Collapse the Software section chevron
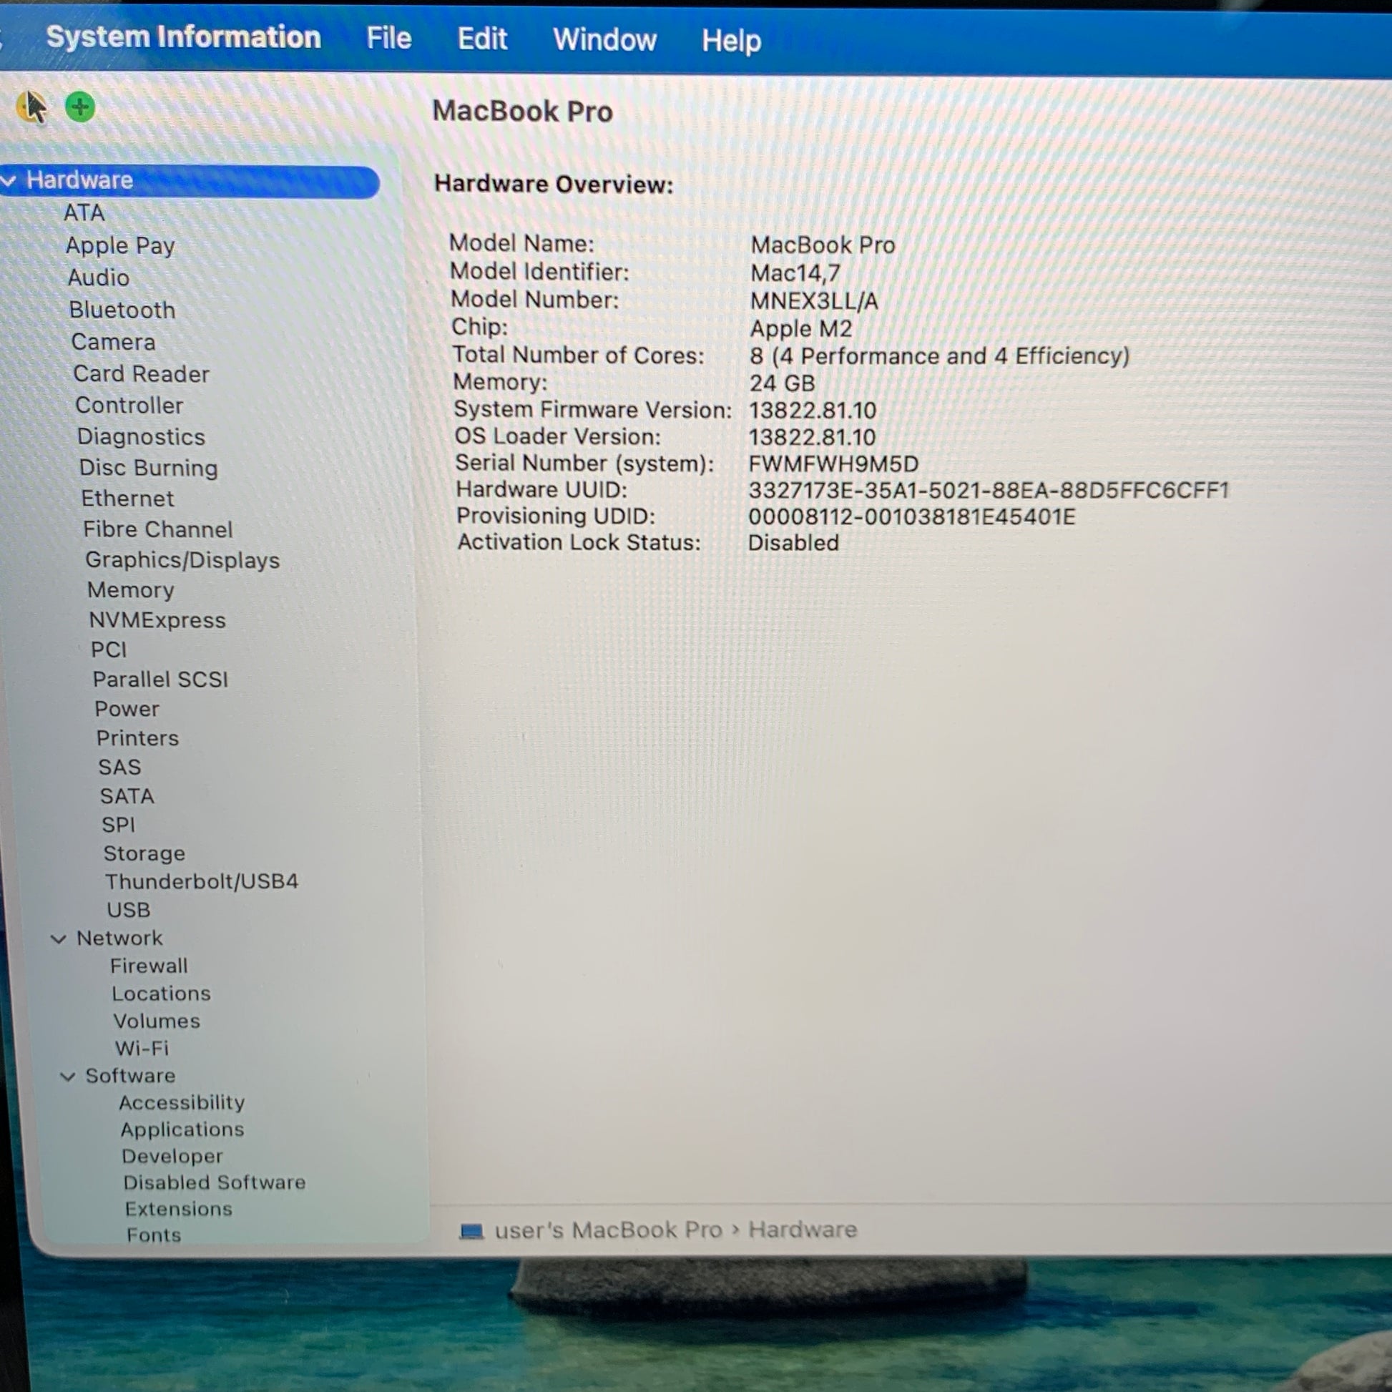Viewport: 1392px width, 1392px height. (x=68, y=1077)
